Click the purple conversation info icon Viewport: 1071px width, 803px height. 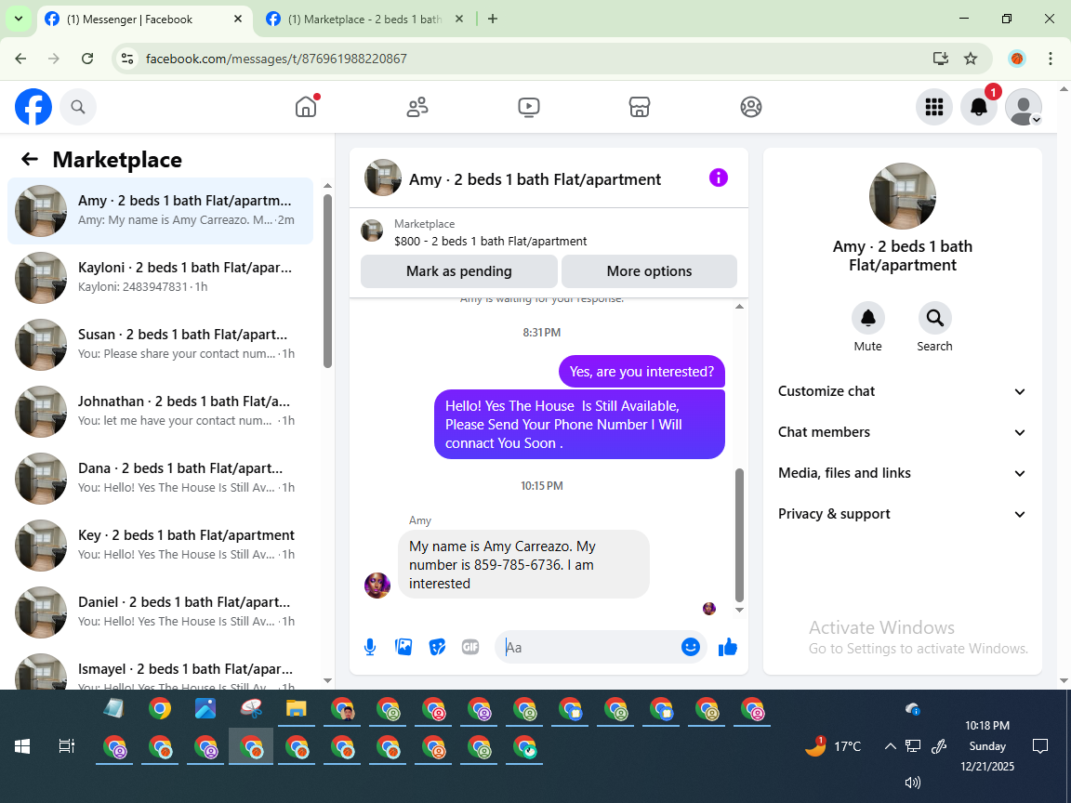[719, 178]
